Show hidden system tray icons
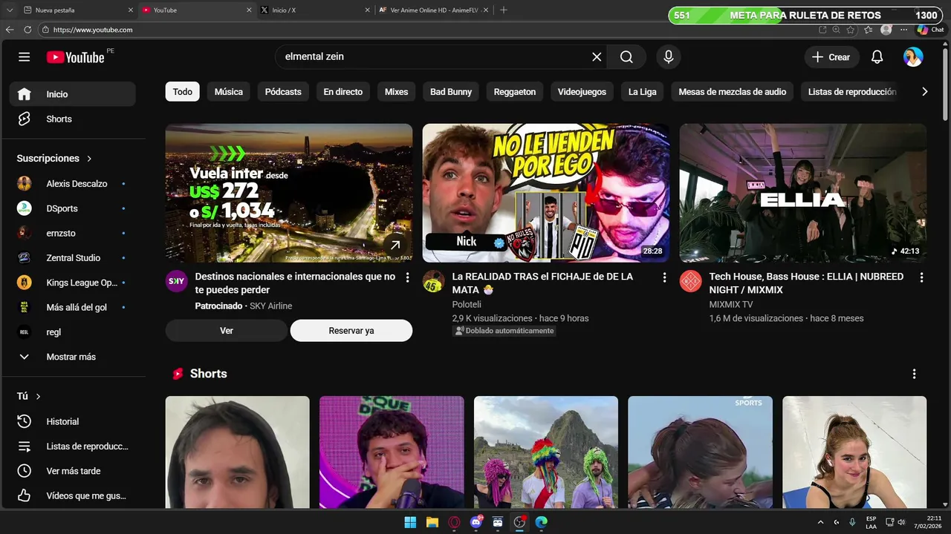The height and width of the screenshot is (534, 951). tap(820, 522)
